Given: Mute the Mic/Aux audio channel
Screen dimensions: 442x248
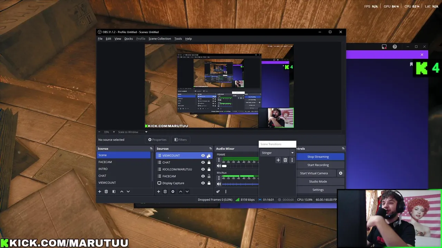Looking at the screenshot, I should 219,184.
